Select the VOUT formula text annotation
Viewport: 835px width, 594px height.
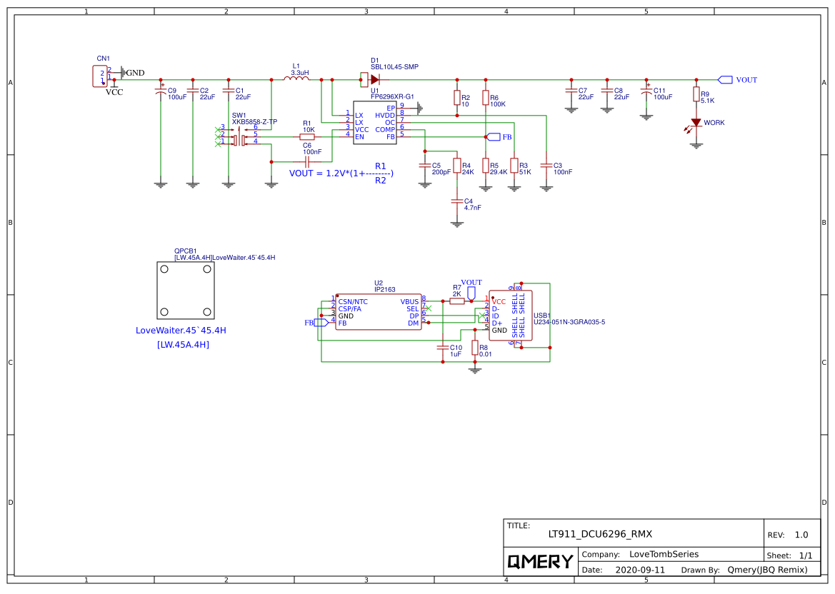(341, 173)
